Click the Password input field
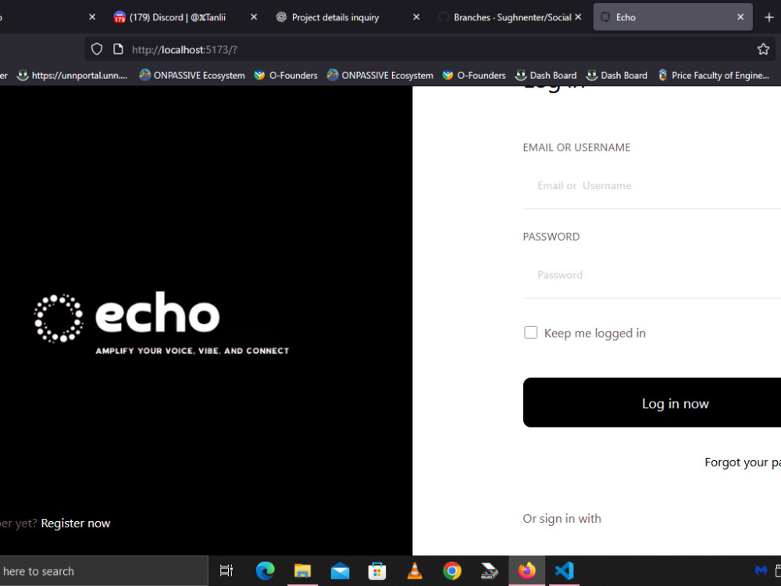 click(652, 275)
